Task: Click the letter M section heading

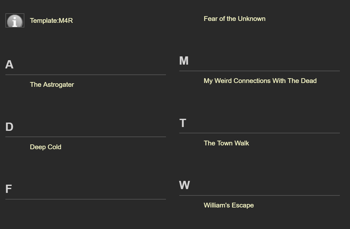Action: point(184,61)
